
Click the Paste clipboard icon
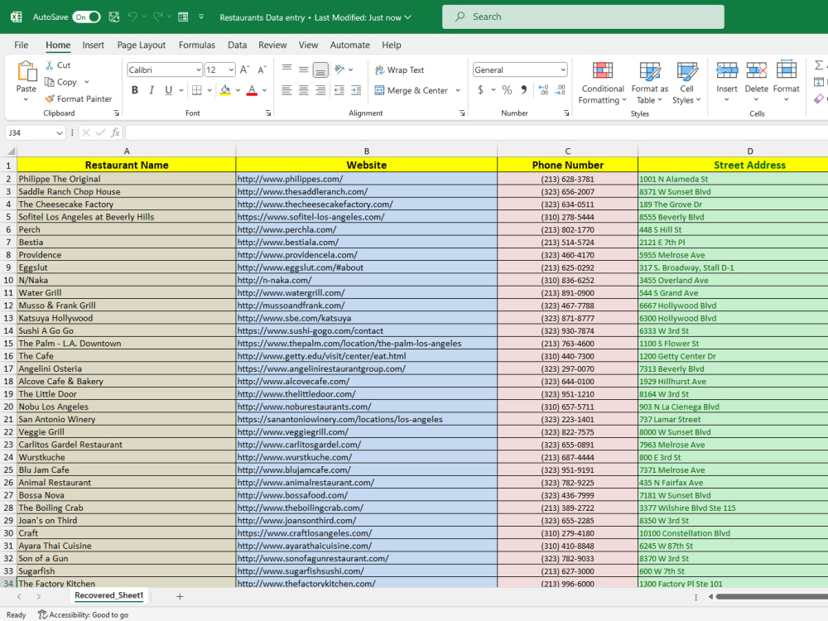click(x=26, y=71)
